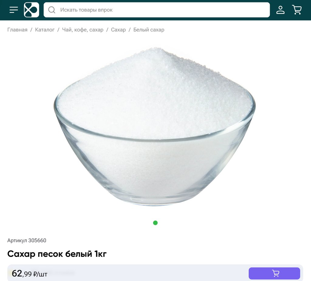
Task: Click the sugar bowl product photo
Action: [x=155, y=126]
